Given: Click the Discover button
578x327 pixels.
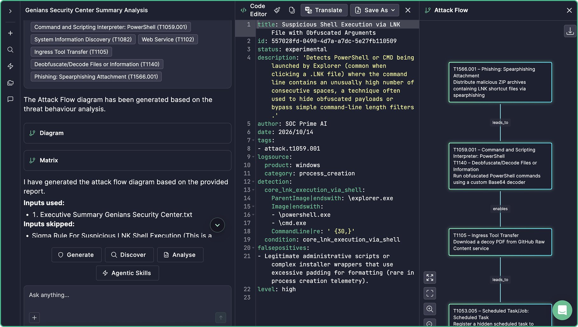Looking at the screenshot, I should coord(129,255).
